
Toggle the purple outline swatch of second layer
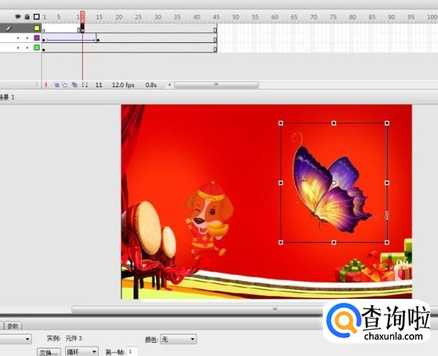click(x=37, y=38)
